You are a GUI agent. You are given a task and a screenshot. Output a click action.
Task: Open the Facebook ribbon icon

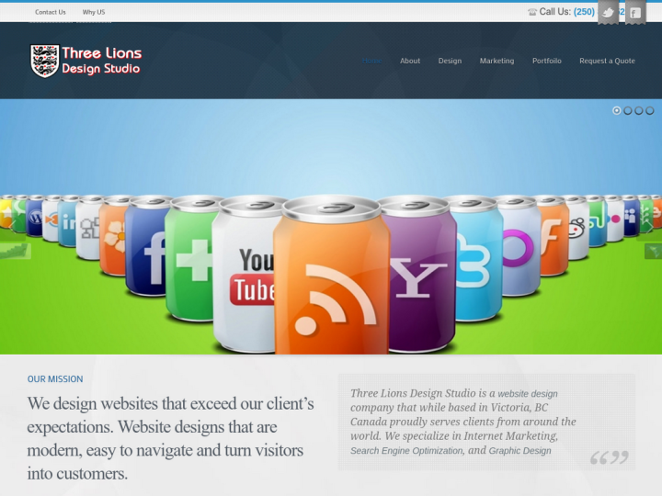click(635, 13)
